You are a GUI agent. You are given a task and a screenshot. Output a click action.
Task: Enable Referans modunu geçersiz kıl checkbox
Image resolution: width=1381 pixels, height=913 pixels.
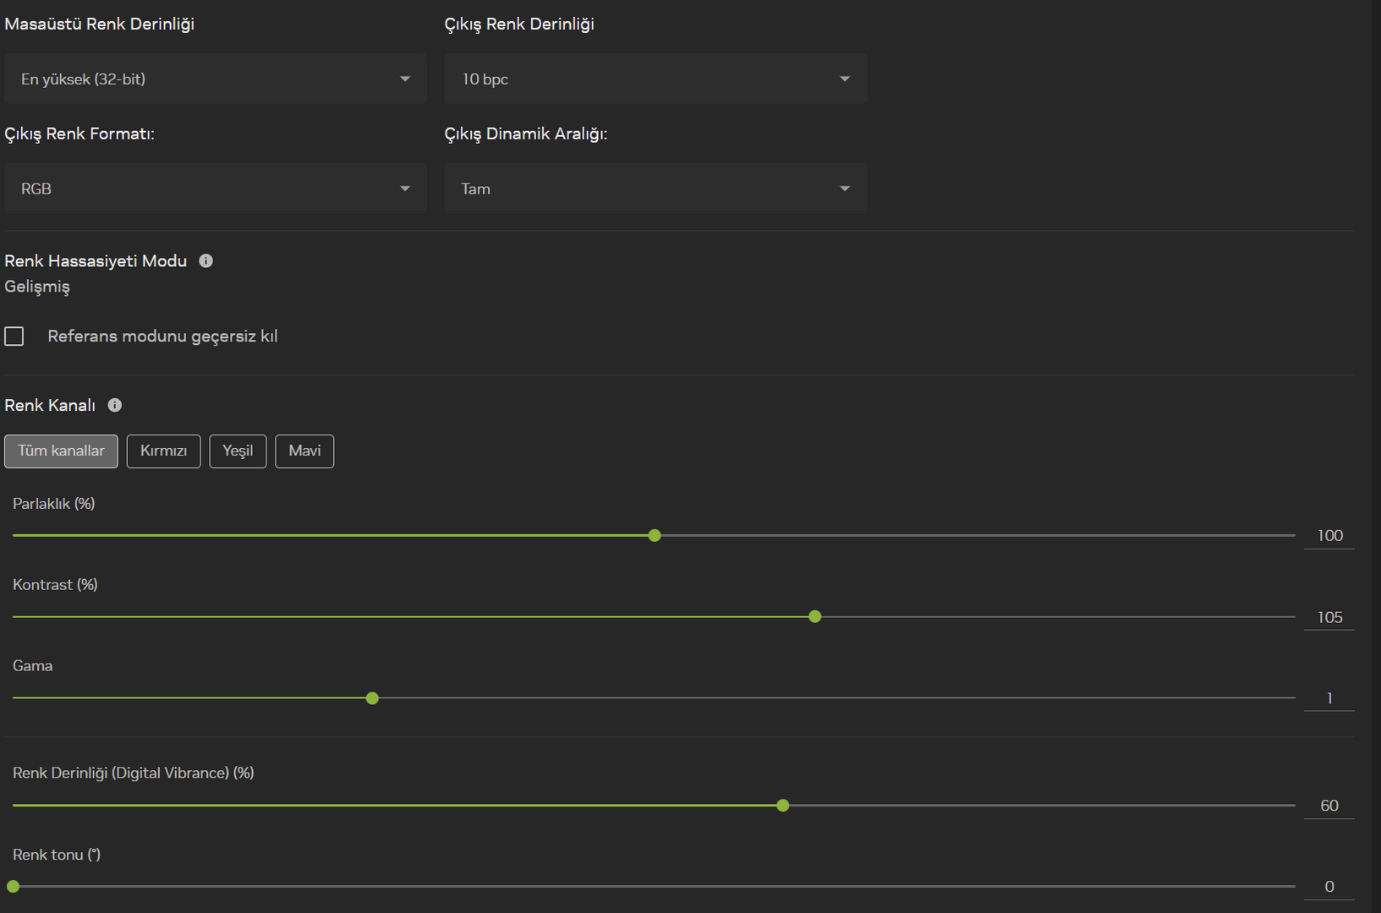(x=14, y=336)
